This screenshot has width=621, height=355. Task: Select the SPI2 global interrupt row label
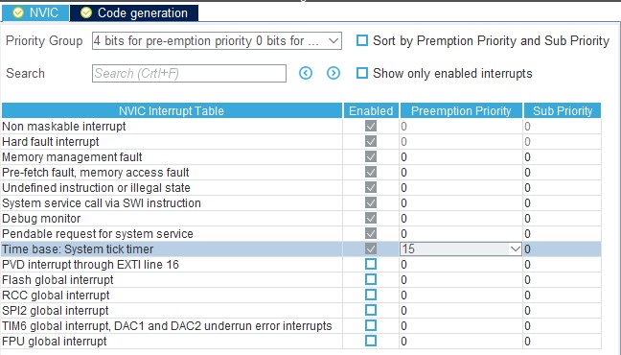pyautogui.click(x=55, y=311)
